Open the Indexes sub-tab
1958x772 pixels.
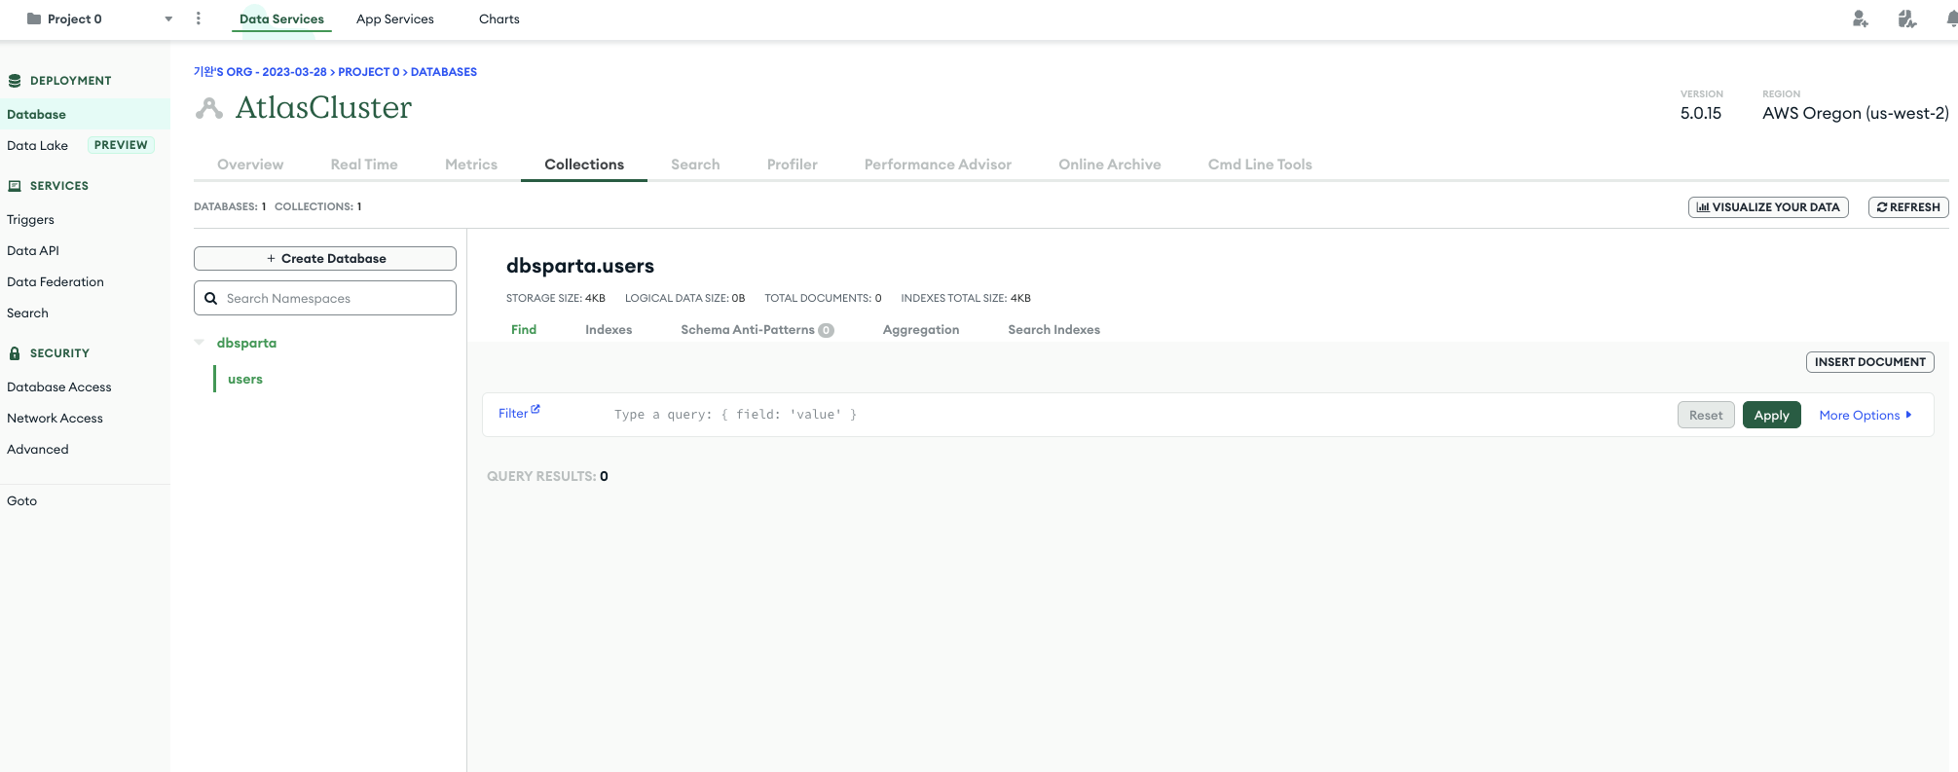click(x=609, y=330)
